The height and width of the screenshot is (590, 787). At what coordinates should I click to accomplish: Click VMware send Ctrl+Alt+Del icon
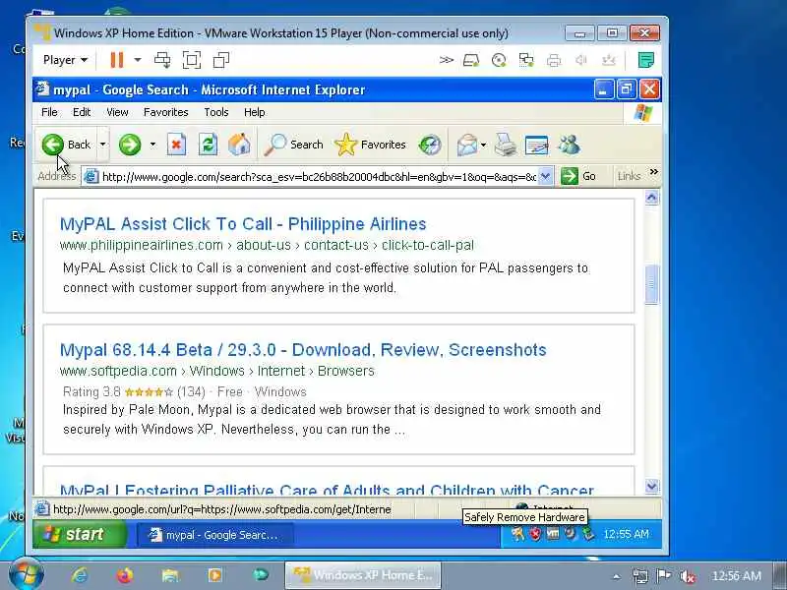click(162, 60)
